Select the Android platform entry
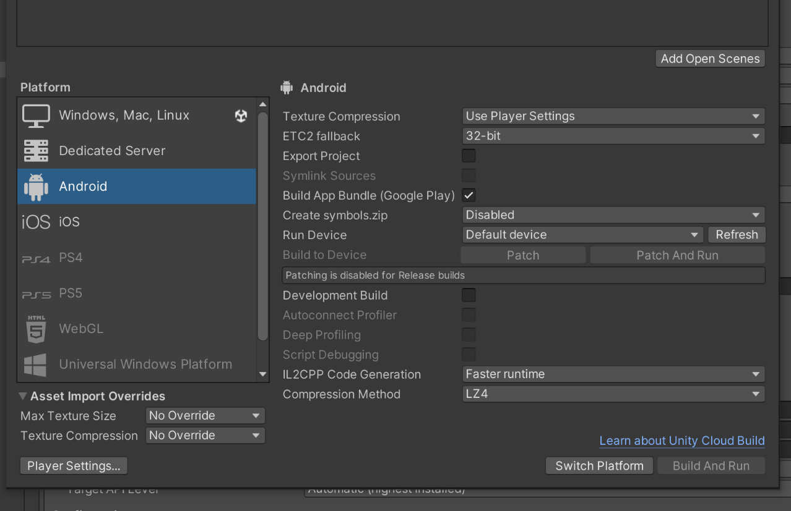This screenshot has width=791, height=511. [137, 187]
